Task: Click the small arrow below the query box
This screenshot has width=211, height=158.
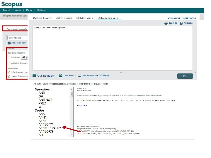Action: click(x=121, y=73)
